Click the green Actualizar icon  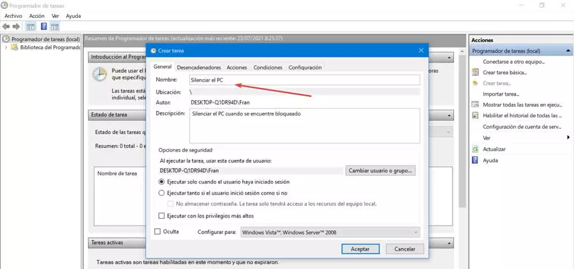[475, 149]
